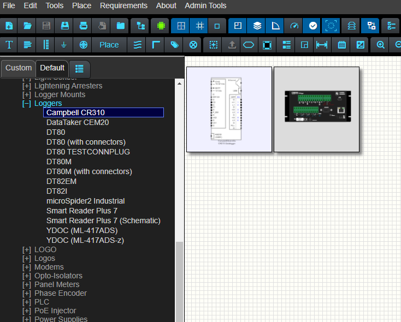Click the save-to-drive download tray icon
The width and height of the screenshot is (401, 322).
[64, 26]
